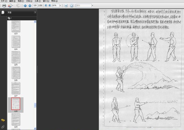Click the zoom out round button
184x130 pixels.
pyautogui.click(x=46, y=6)
